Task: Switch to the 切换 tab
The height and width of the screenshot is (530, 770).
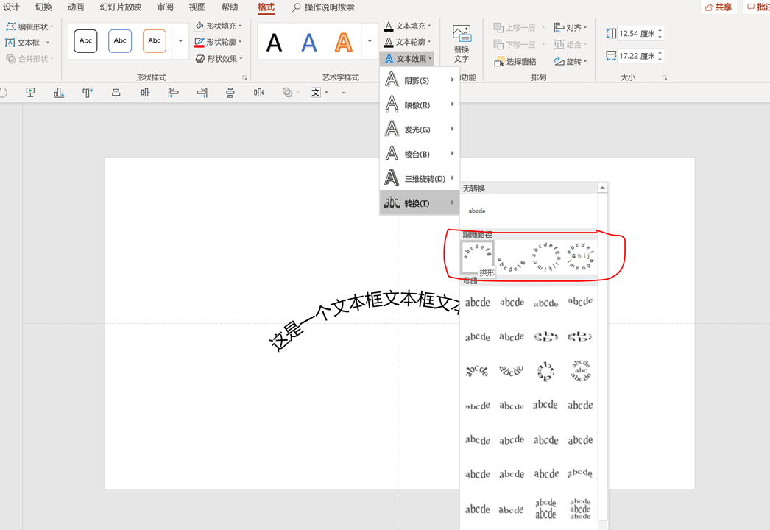Action: coord(43,7)
